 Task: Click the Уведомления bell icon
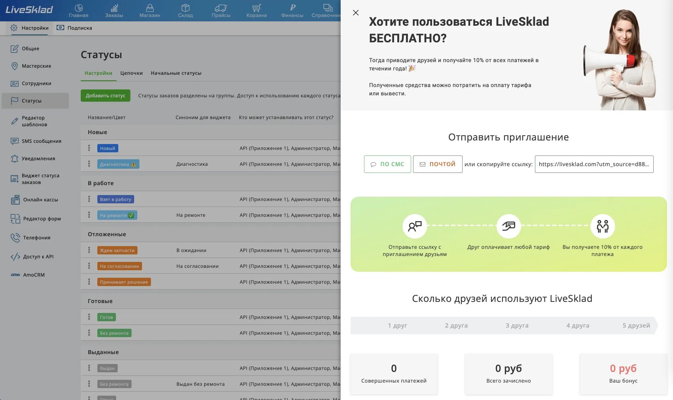point(15,159)
